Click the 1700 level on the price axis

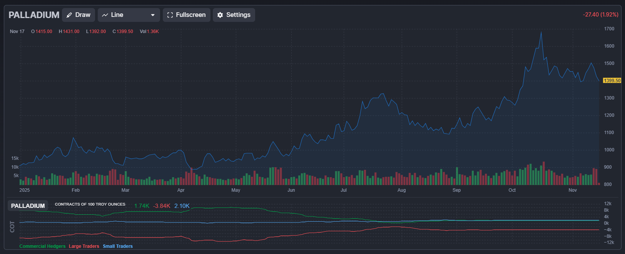609,29
